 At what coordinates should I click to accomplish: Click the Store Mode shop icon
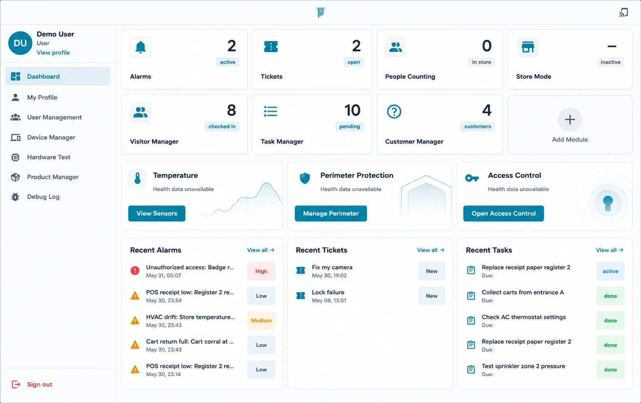point(528,47)
